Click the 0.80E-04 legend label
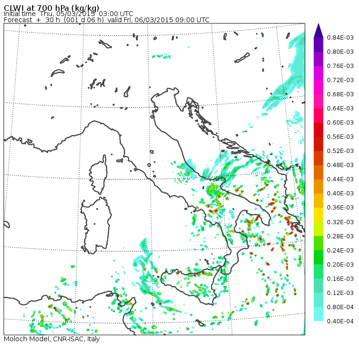The height and width of the screenshot is (345, 359). tap(340, 307)
